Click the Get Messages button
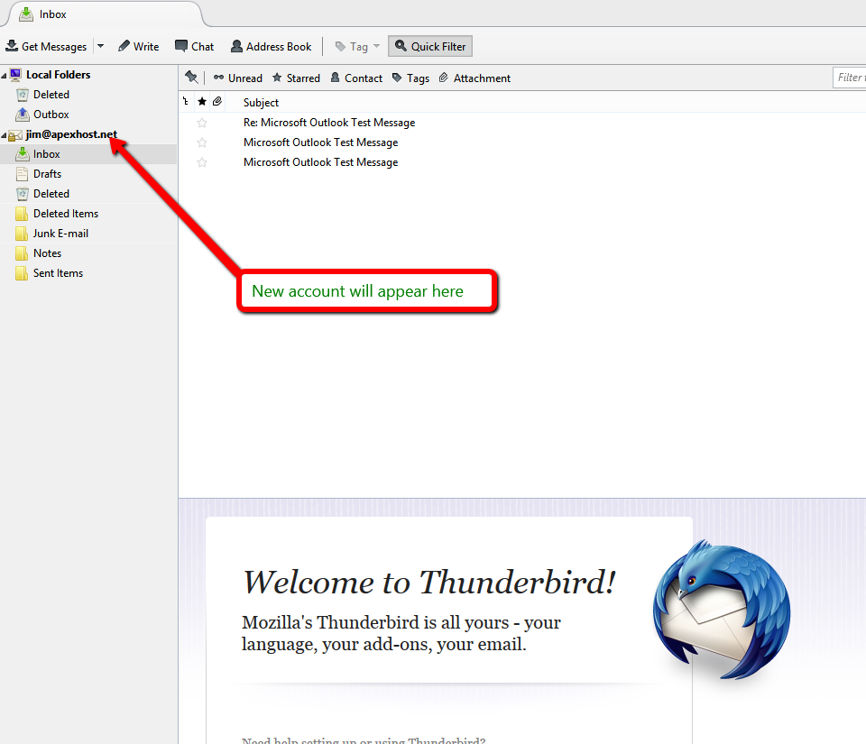This screenshot has width=866, height=744. pyautogui.click(x=46, y=46)
